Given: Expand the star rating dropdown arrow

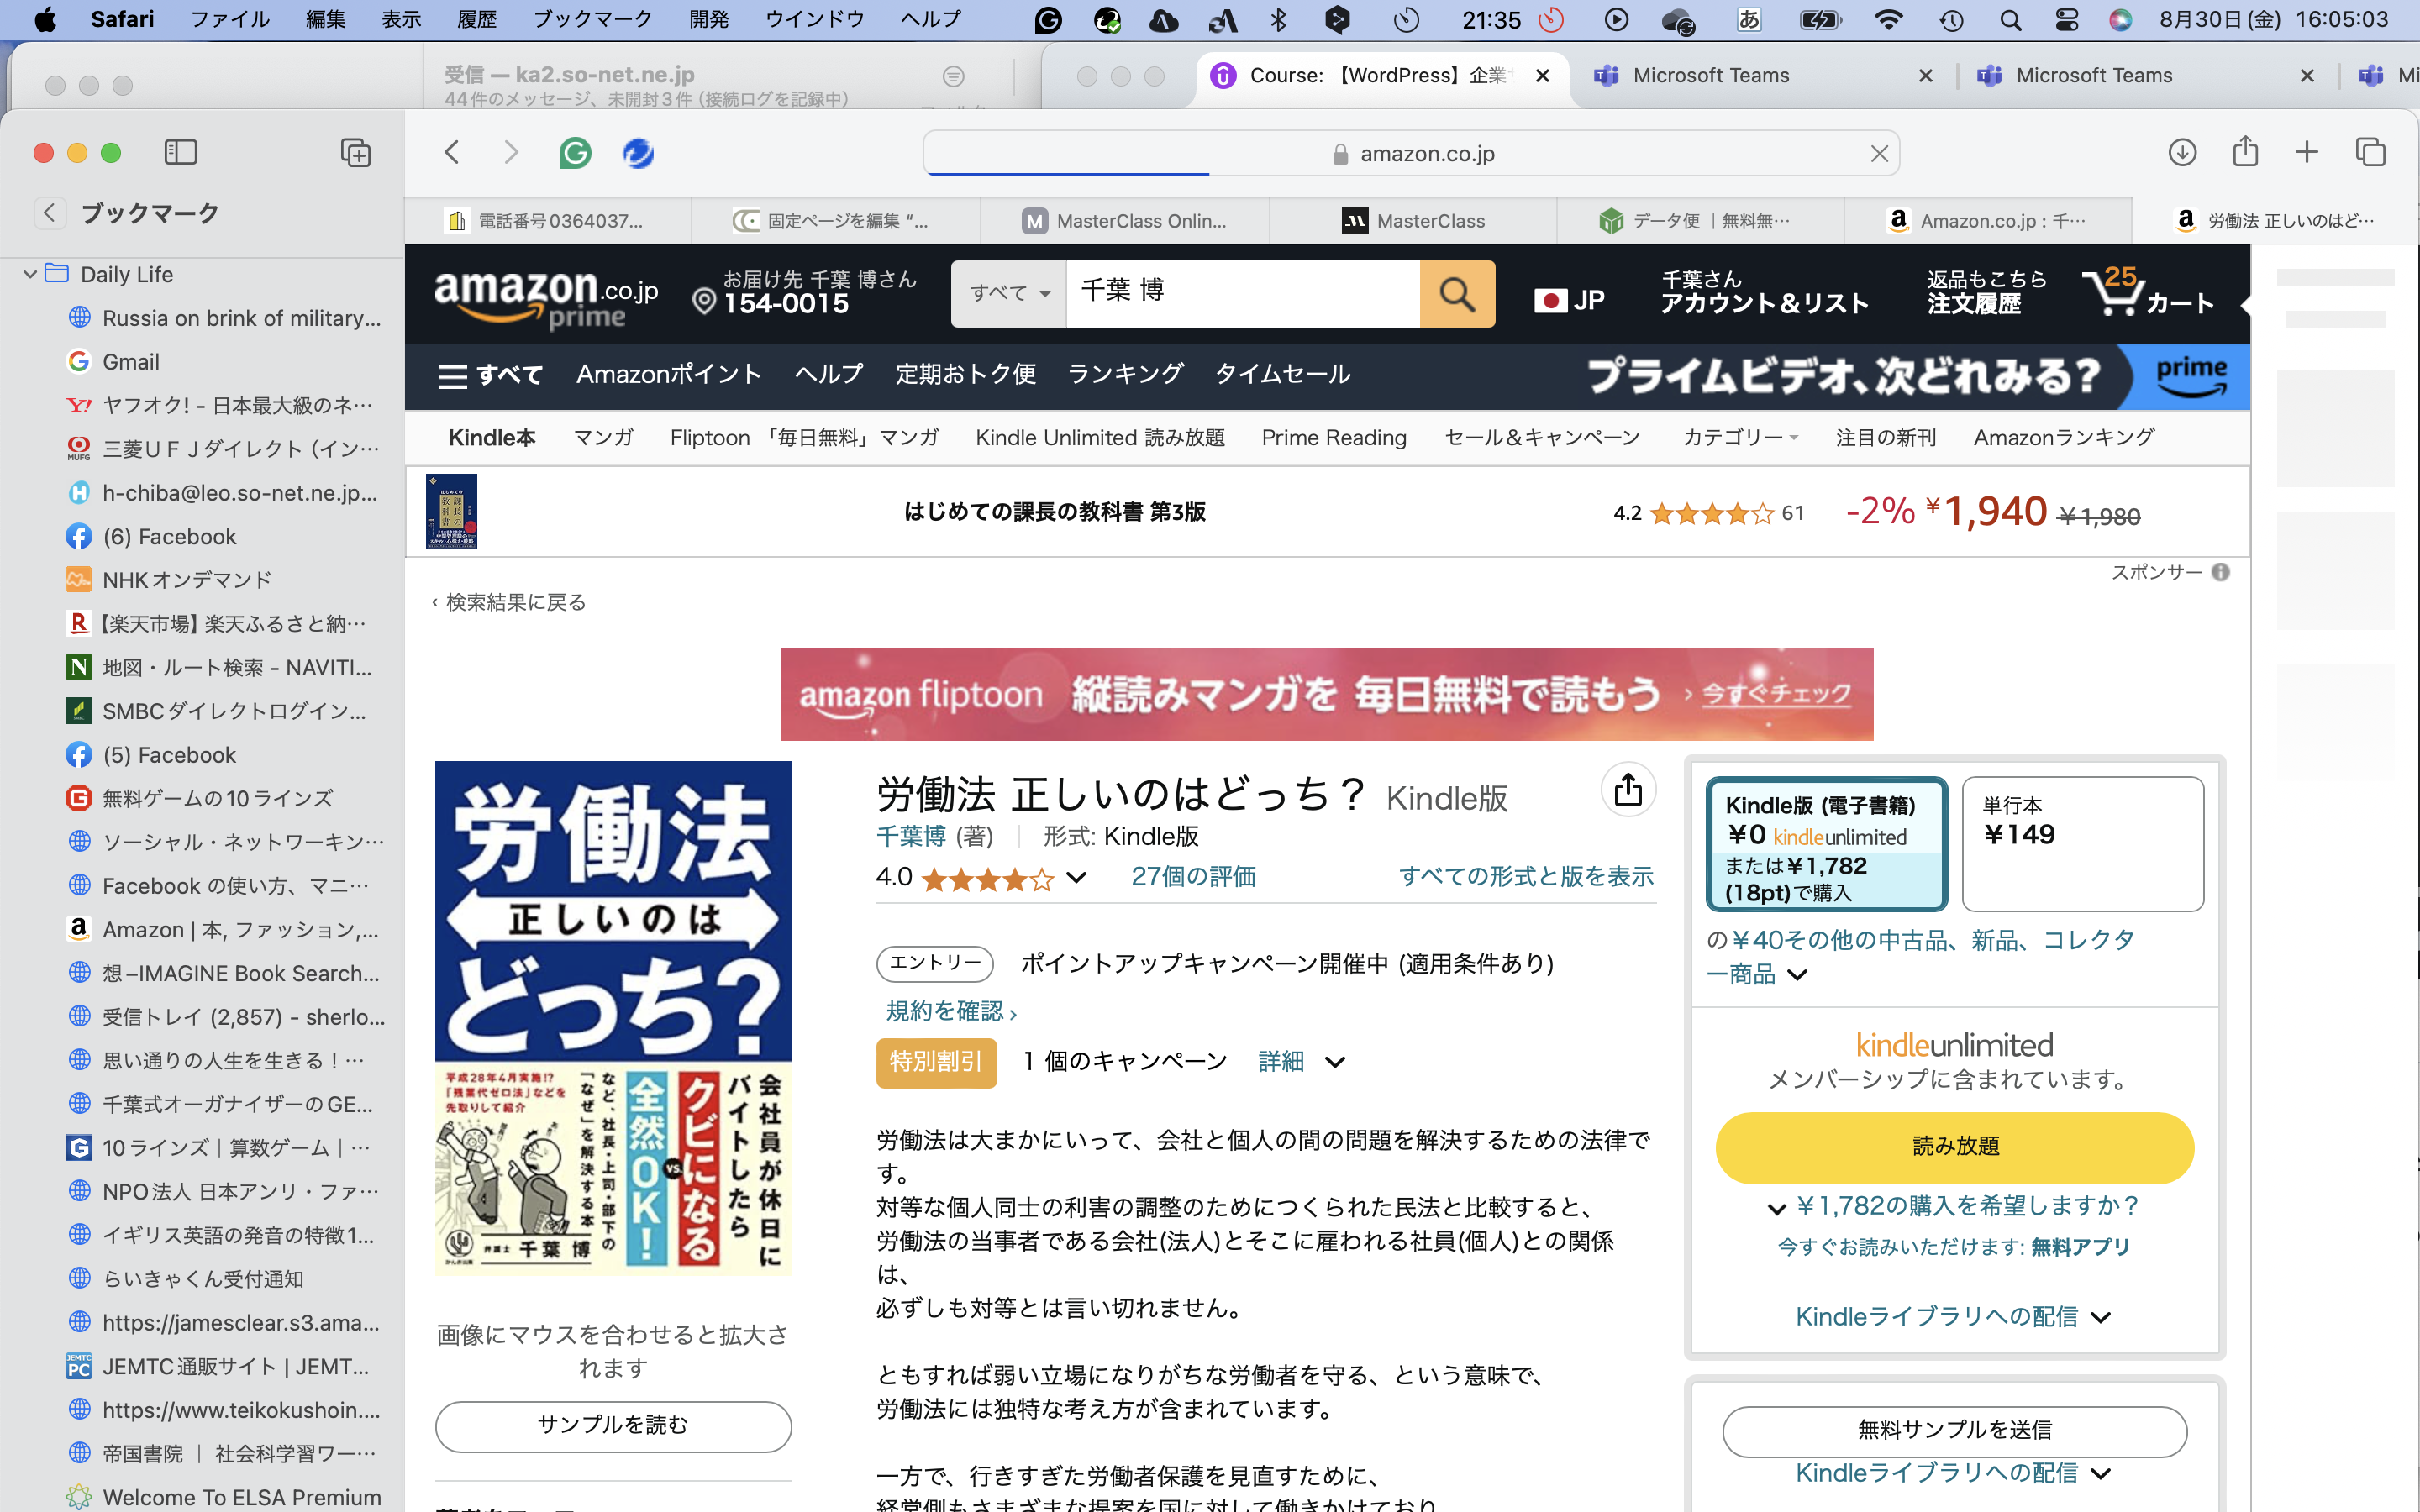Looking at the screenshot, I should [x=1076, y=878].
